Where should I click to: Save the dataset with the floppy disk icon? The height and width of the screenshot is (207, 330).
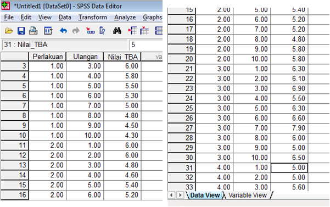pyautogui.click(x=21, y=31)
